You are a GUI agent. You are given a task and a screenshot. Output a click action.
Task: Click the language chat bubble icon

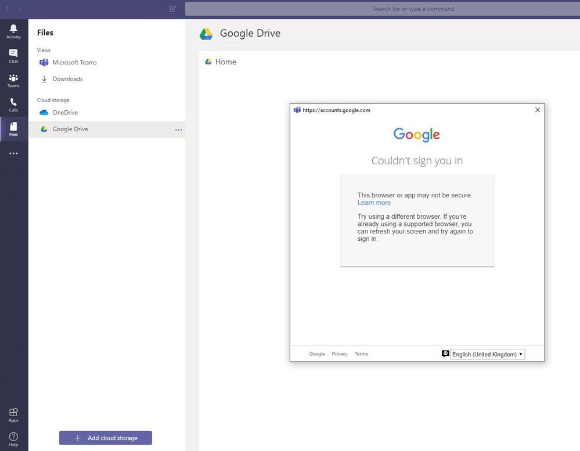tap(445, 353)
